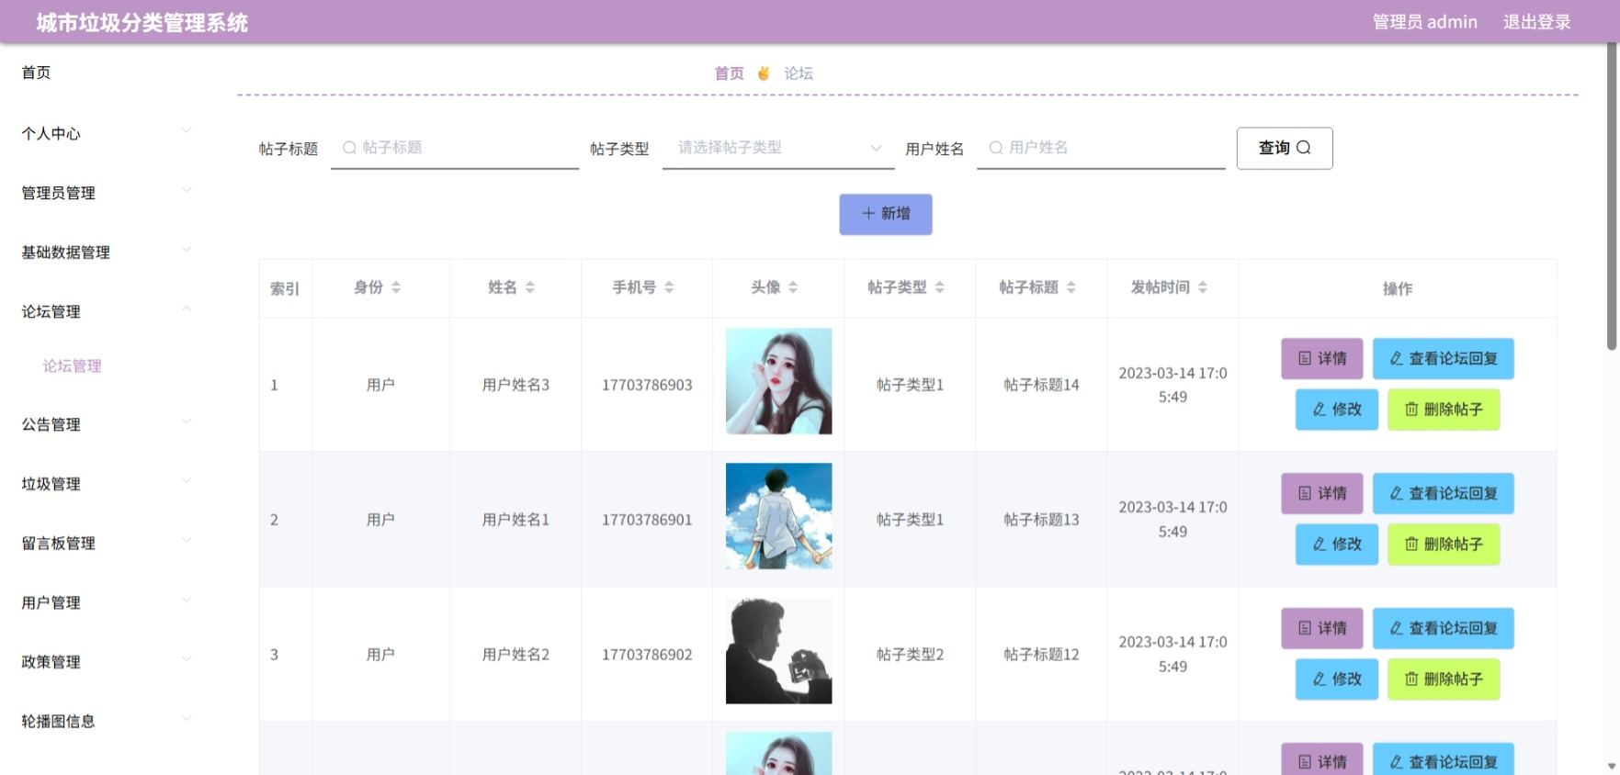Screen dimensions: 1620x775
Task: Click 删除帖子 for 帖子标题13 row
Action: click(x=1444, y=545)
